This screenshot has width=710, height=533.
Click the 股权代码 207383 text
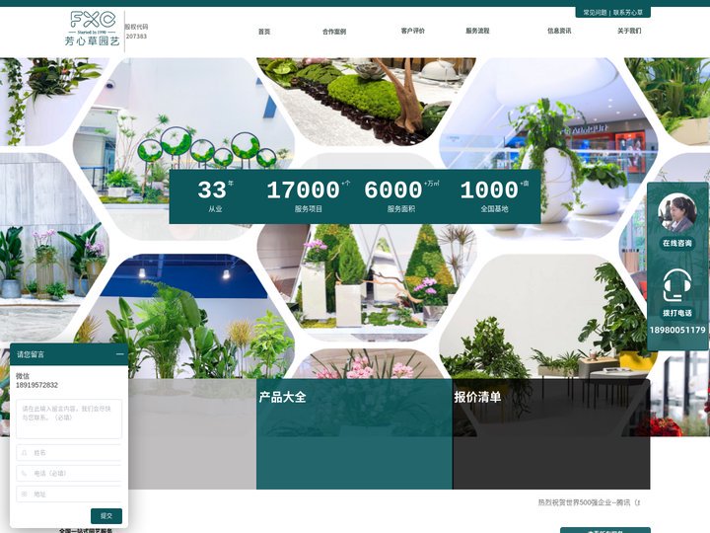coord(136,32)
